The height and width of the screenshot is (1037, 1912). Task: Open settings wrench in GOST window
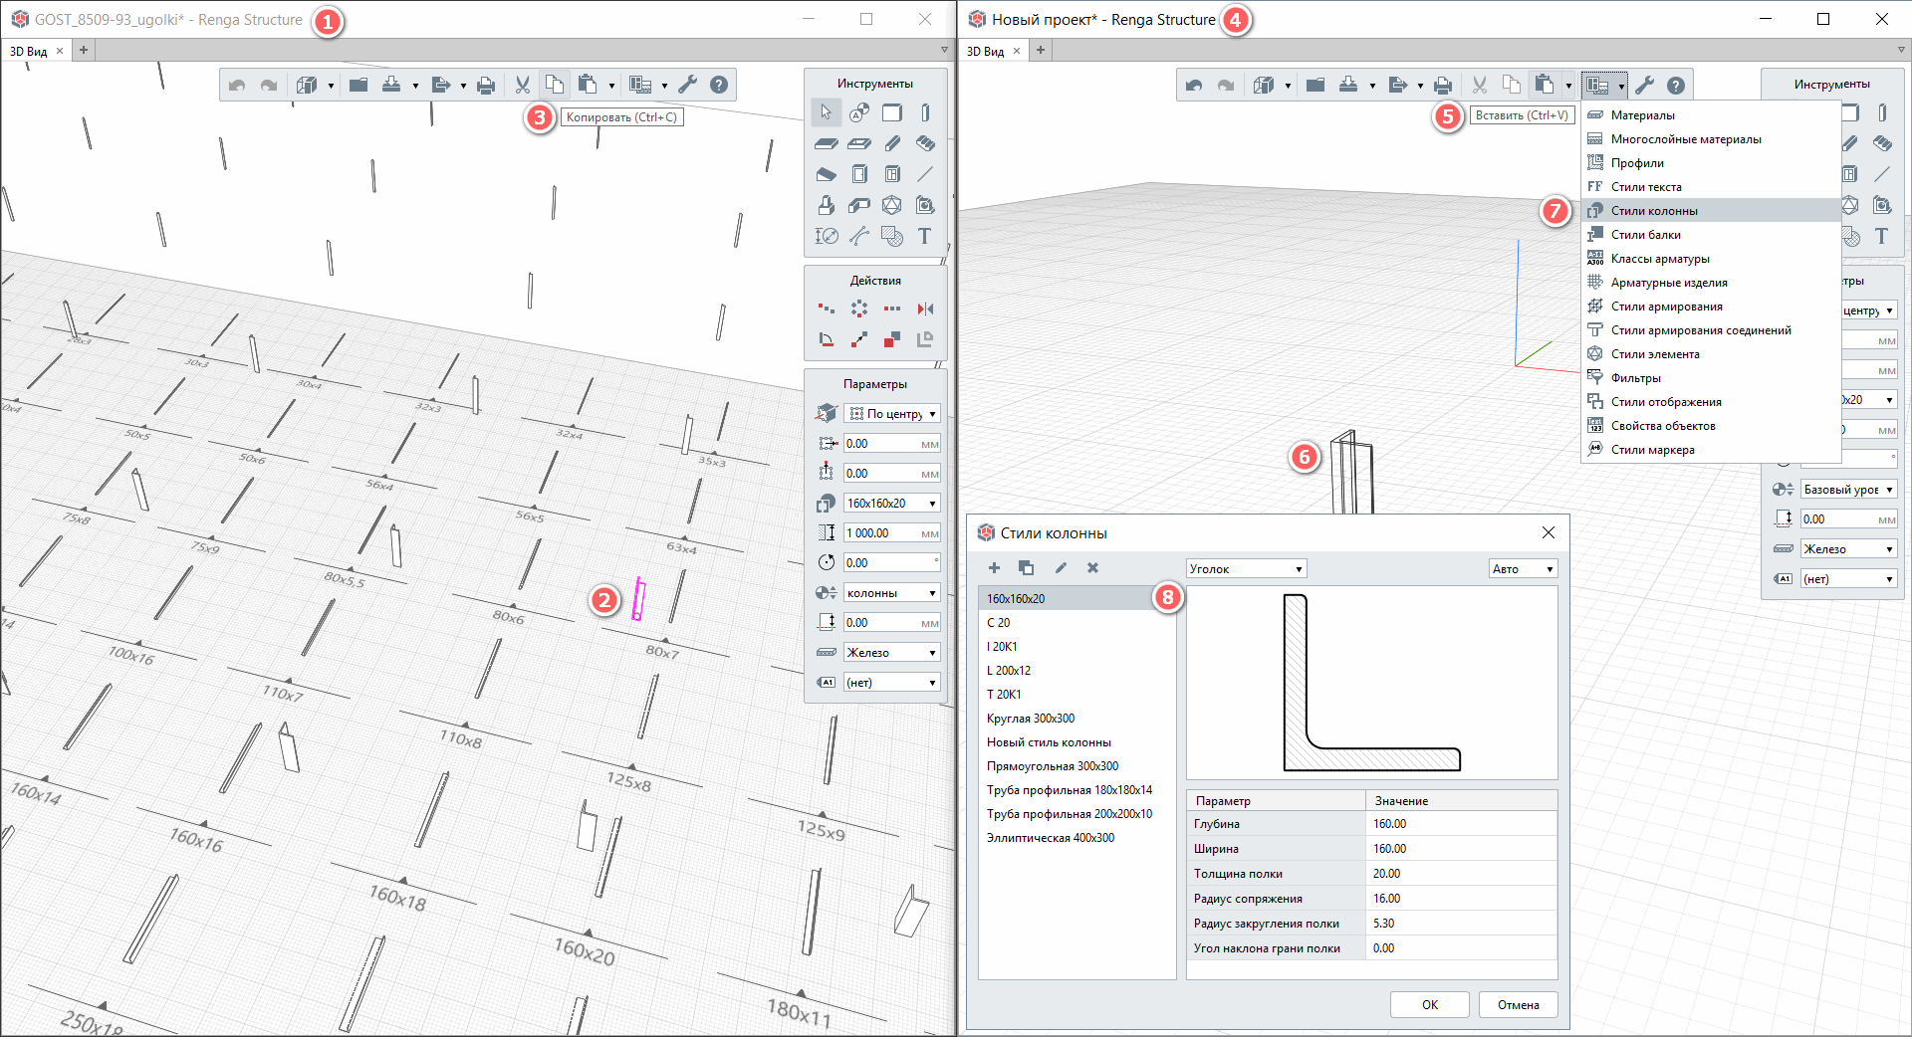pos(688,86)
